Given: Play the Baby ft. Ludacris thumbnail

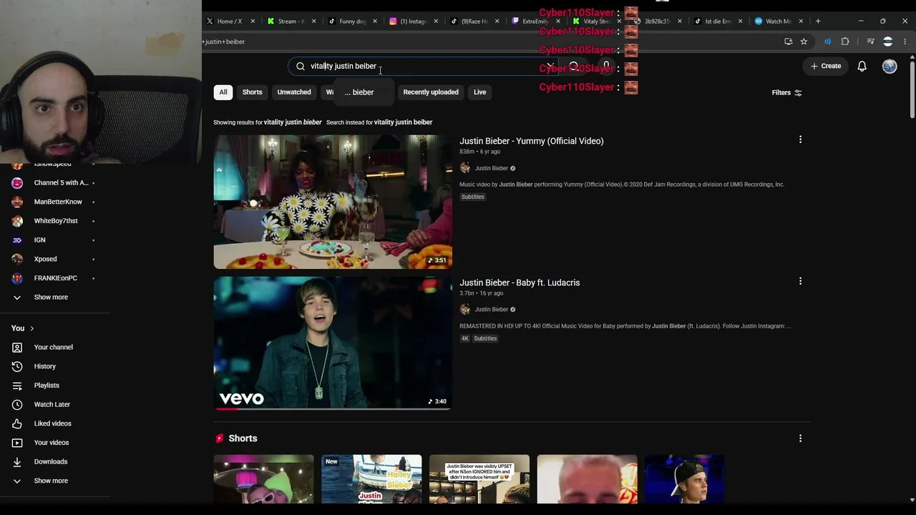Looking at the screenshot, I should [333, 343].
